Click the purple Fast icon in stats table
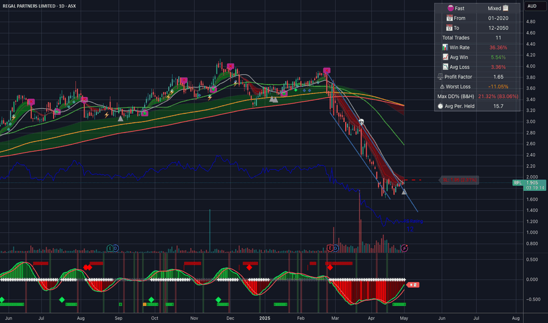548x323 pixels. [x=450, y=8]
